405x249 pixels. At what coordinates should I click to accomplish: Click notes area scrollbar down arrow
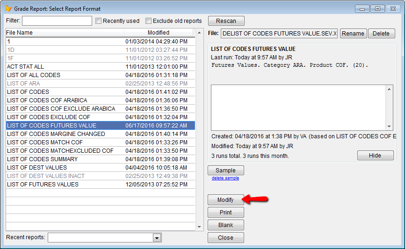[389, 127]
